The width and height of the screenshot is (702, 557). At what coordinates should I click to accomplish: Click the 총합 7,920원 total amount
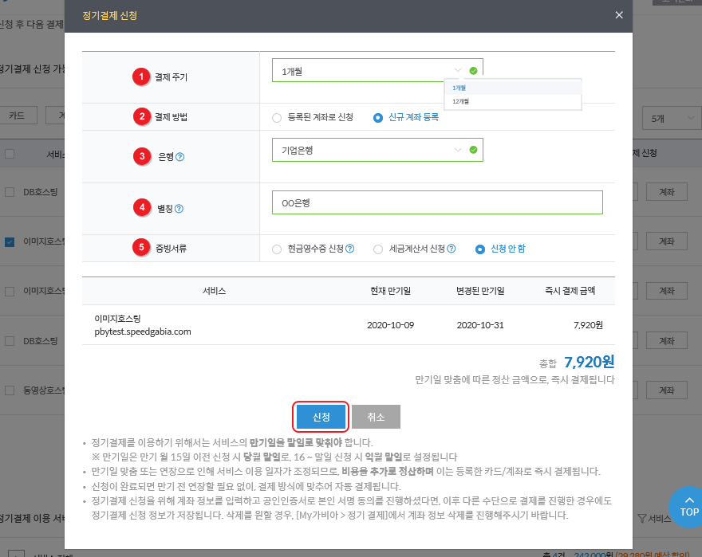589,362
